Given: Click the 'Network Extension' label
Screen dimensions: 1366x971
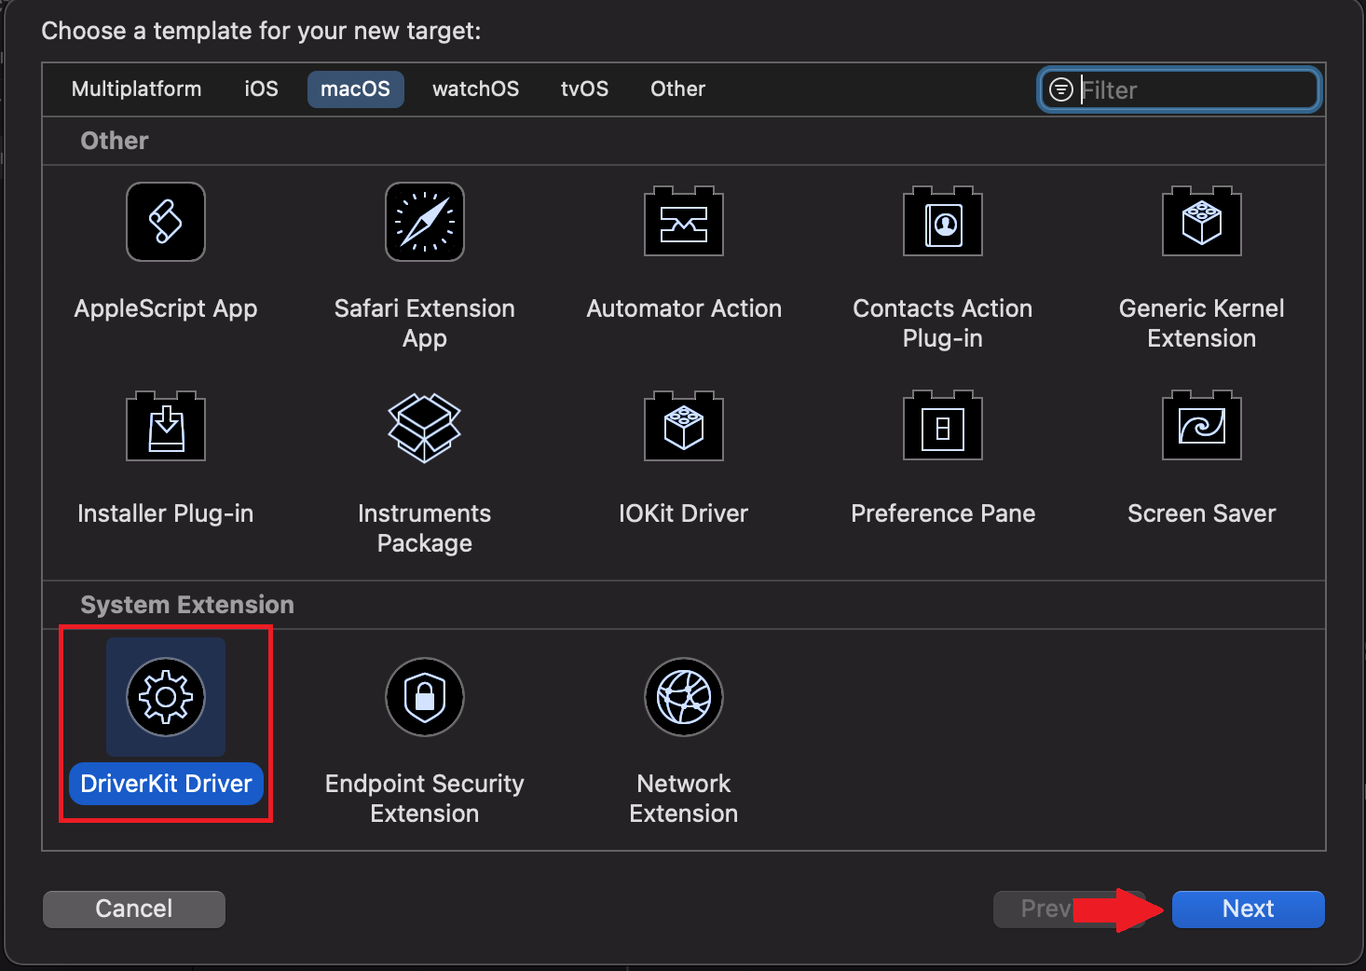Looking at the screenshot, I should click(684, 799).
